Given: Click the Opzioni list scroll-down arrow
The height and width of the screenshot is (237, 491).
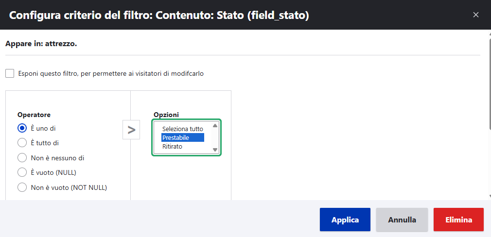Looking at the screenshot, I should (x=215, y=150).
